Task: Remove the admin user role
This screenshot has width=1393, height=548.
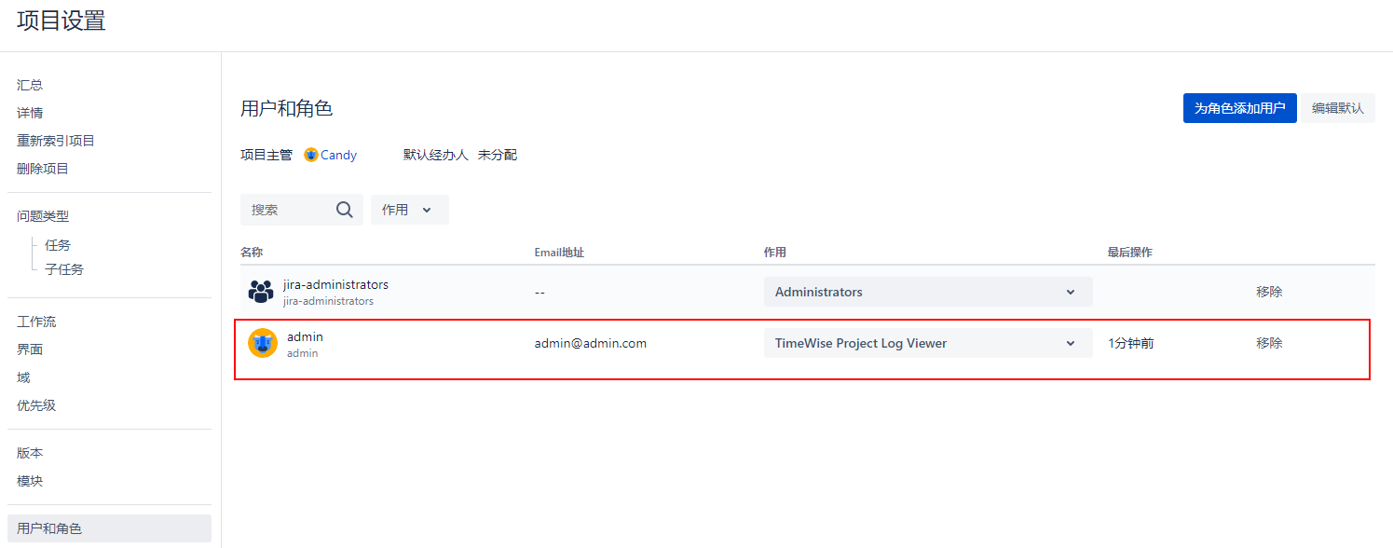Action: coord(1268,343)
